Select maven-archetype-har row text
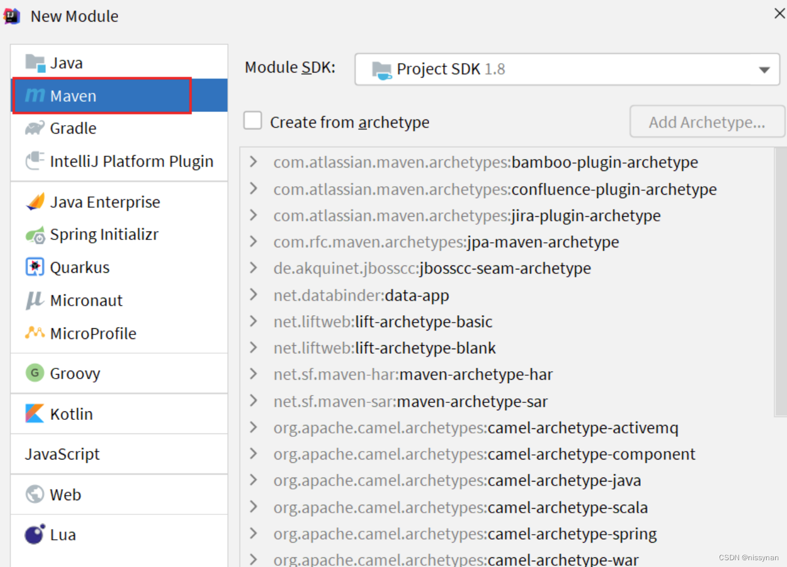This screenshot has width=787, height=567. 413,375
